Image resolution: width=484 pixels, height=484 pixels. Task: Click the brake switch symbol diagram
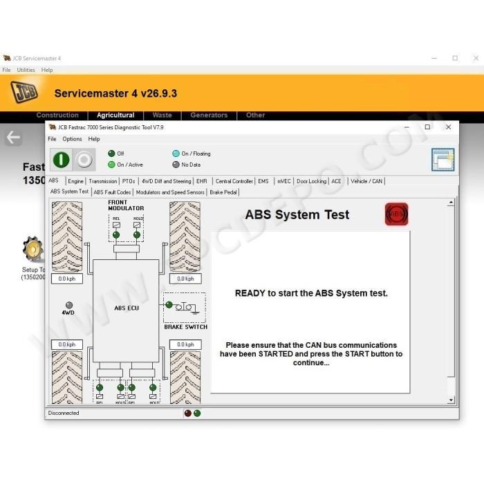(x=187, y=308)
